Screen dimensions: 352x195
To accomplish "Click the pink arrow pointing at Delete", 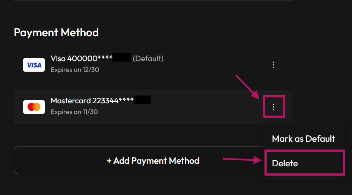I will click(x=242, y=160).
